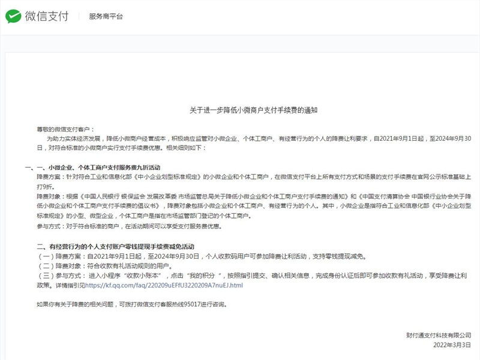Click the 详情指引见 text before the link
The height and width of the screenshot is (360, 480).
67,286
